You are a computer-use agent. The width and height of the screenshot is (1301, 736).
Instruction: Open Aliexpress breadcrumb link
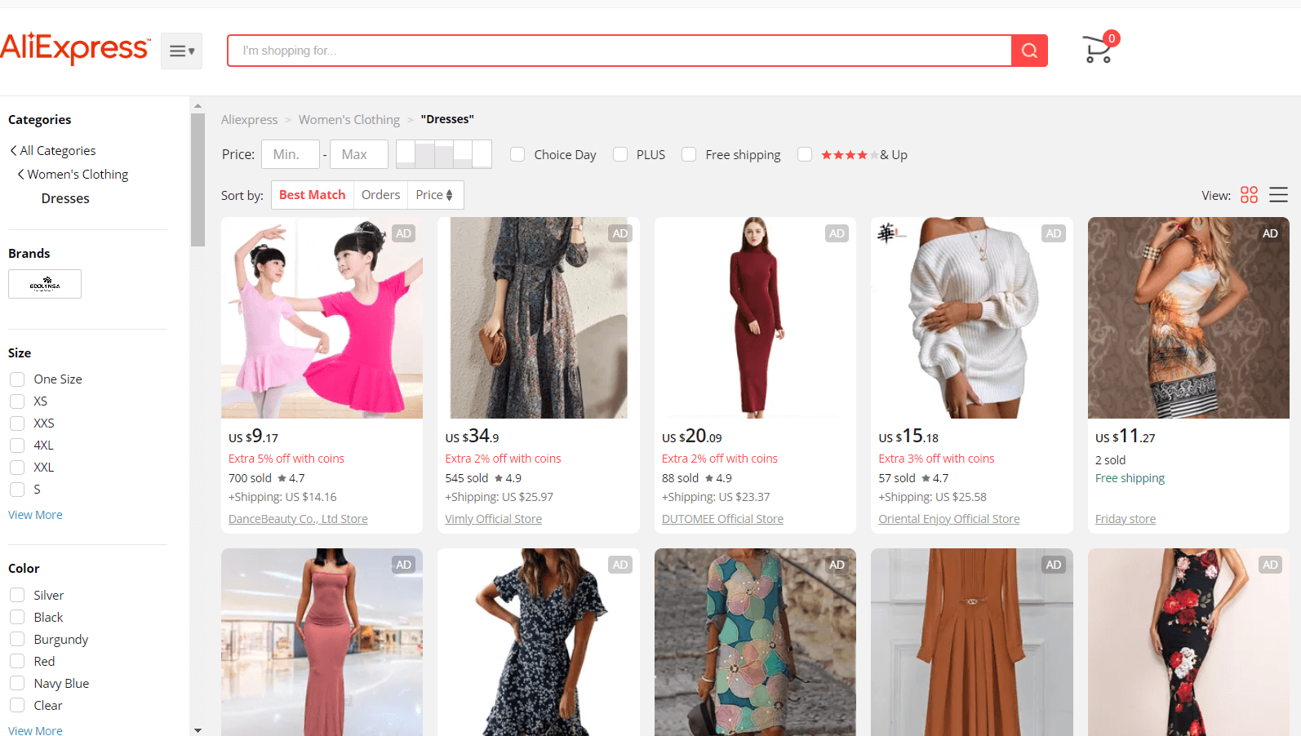[250, 119]
